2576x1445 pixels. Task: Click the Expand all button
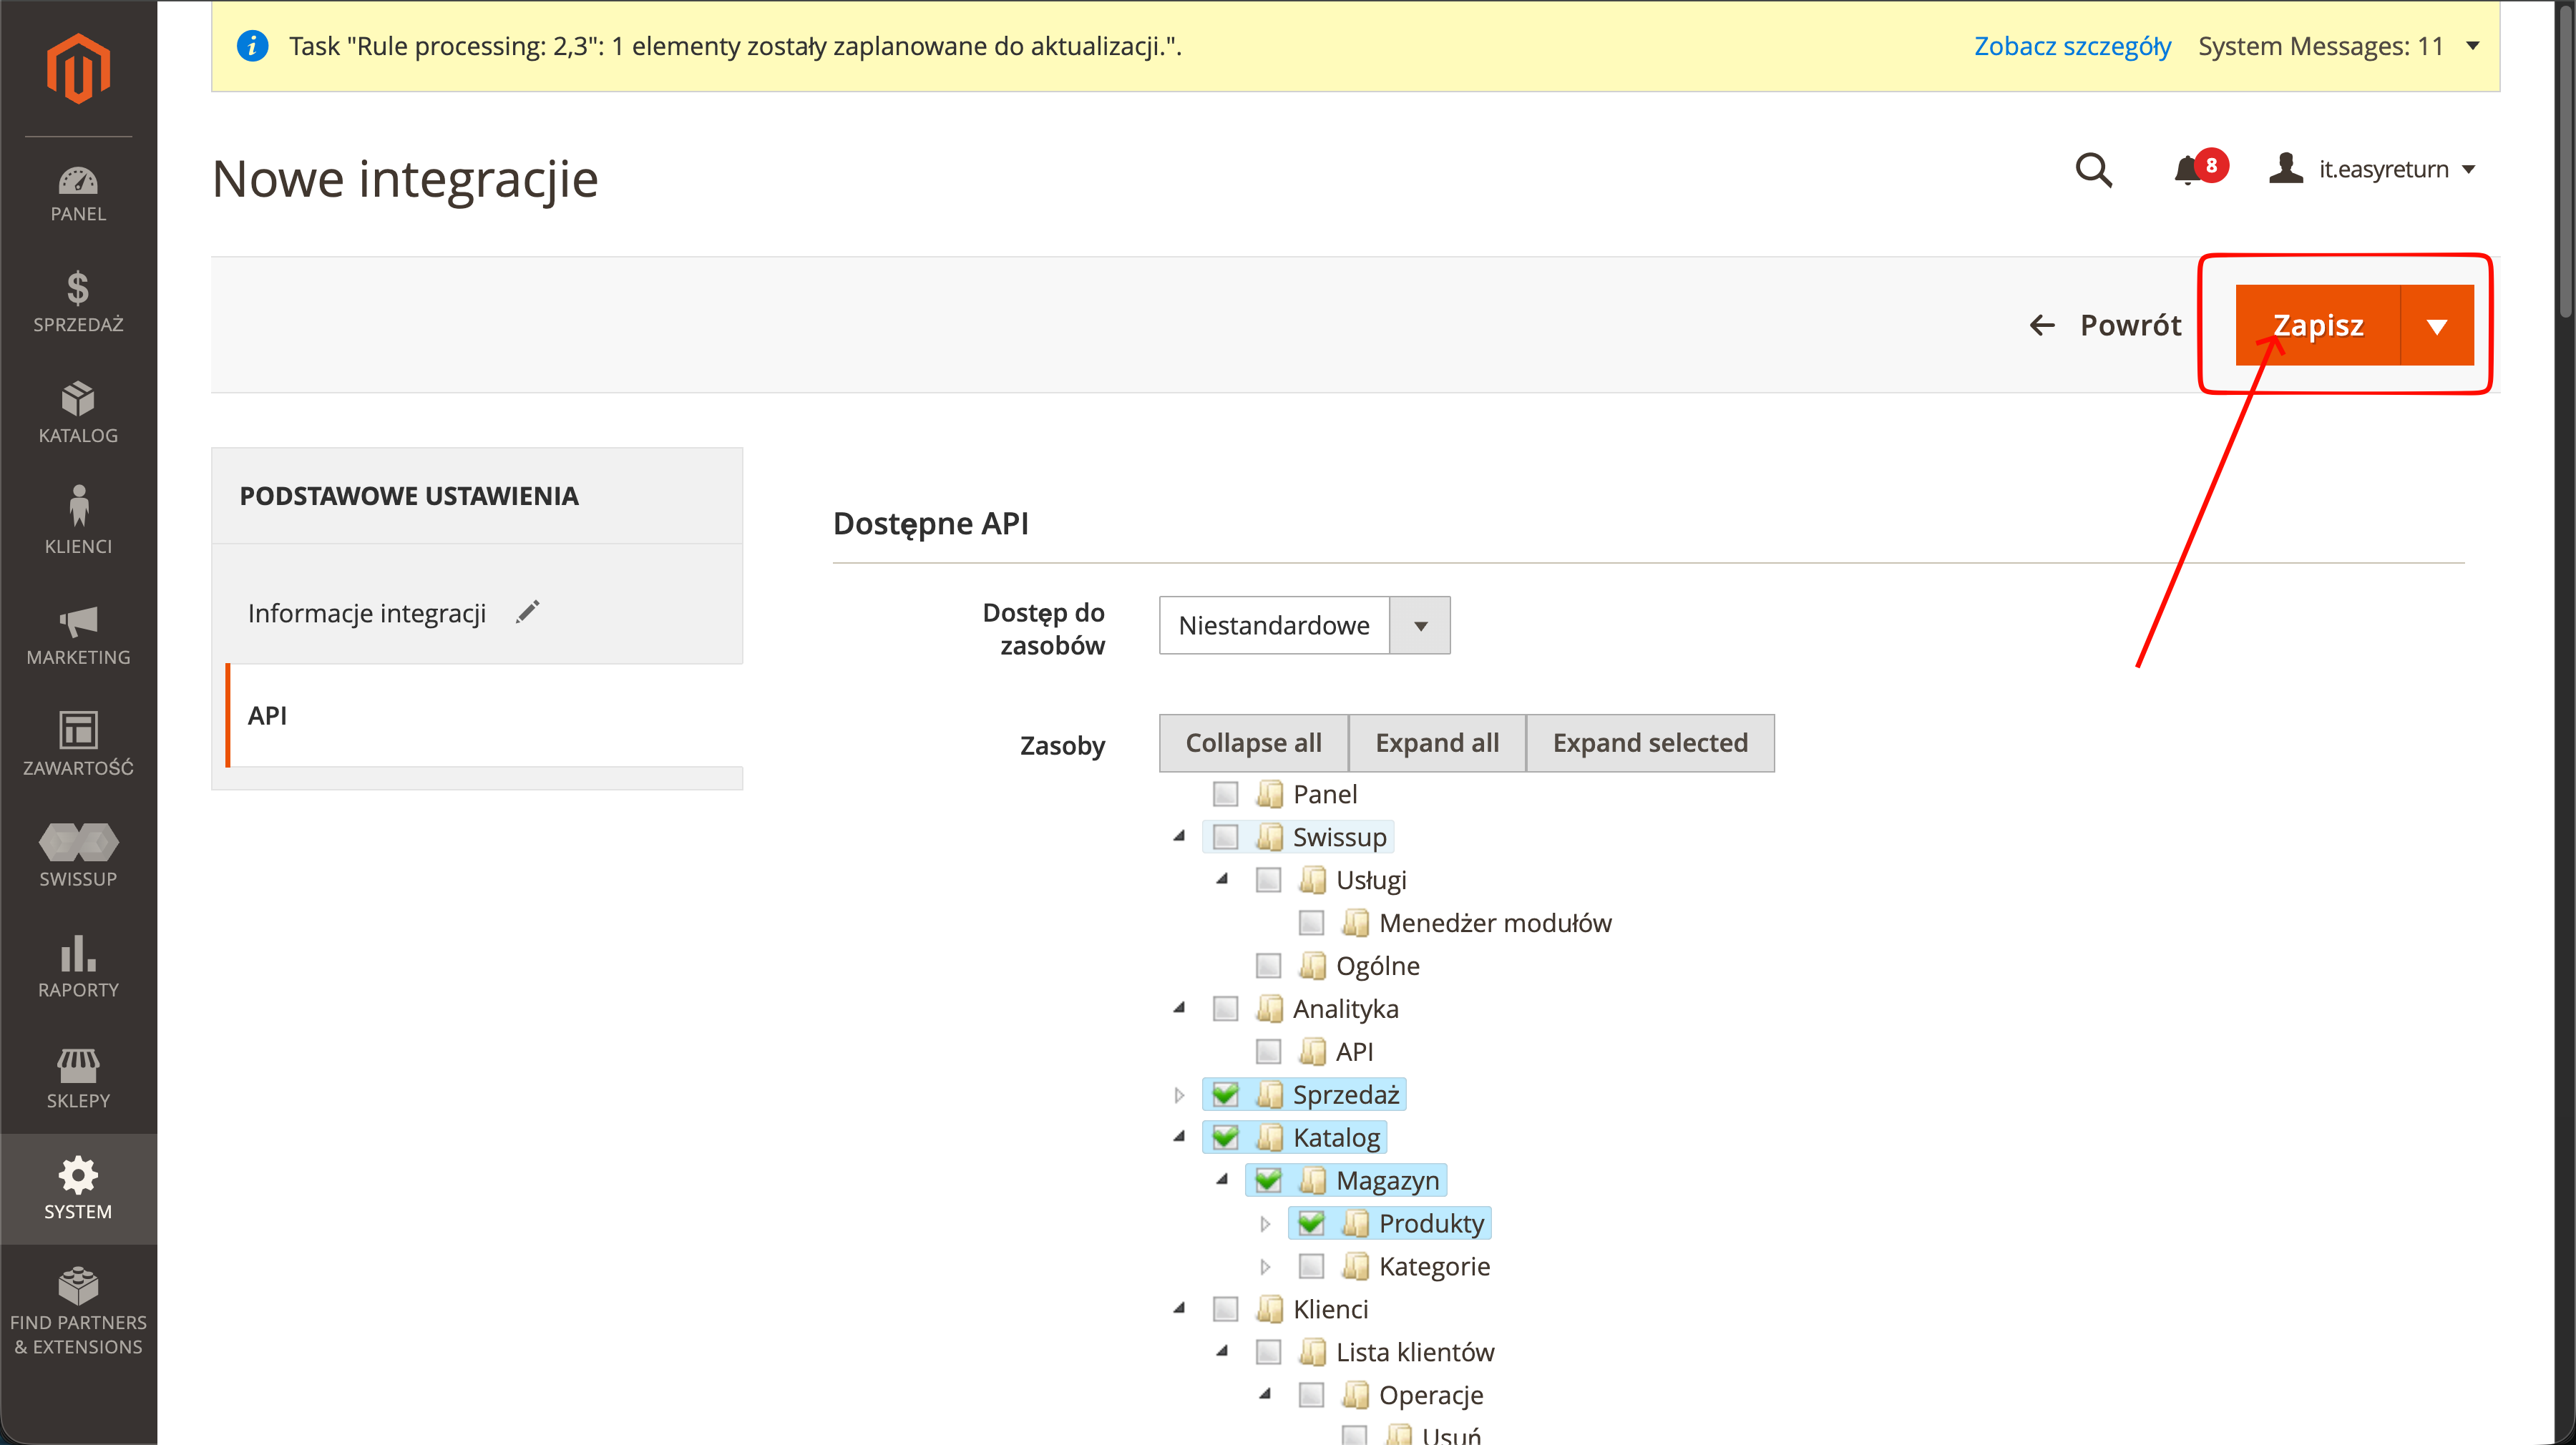pyautogui.click(x=1437, y=743)
